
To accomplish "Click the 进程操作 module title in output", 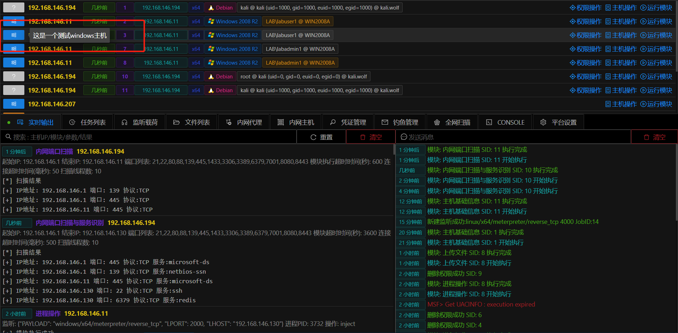I will [48, 314].
